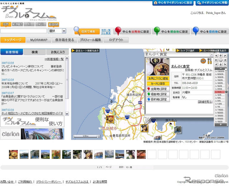Open the 新着情報一覧 link
The width and height of the screenshot is (229, 188).
[x=54, y=59]
